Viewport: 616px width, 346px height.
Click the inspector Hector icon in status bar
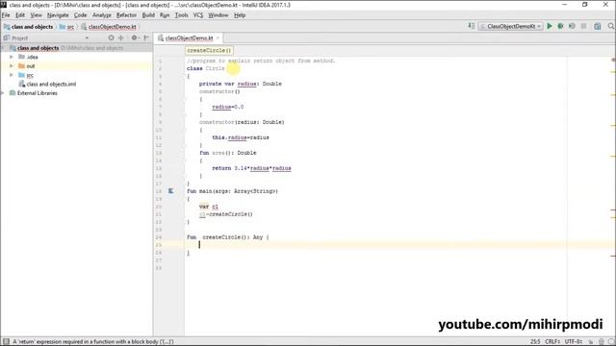tap(601, 342)
